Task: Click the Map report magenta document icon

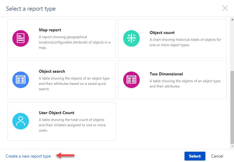Action: pos(21,38)
